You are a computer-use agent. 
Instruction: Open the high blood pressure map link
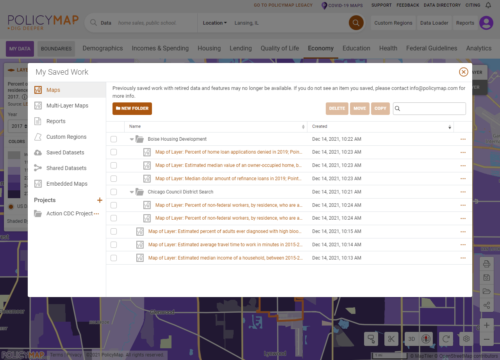pos(225,231)
